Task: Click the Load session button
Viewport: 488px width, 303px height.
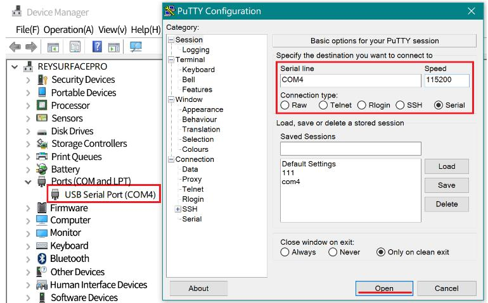Action: coord(446,166)
